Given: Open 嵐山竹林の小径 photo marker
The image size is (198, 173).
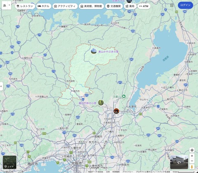Looking at the screenshot, I should tap(101, 103).
